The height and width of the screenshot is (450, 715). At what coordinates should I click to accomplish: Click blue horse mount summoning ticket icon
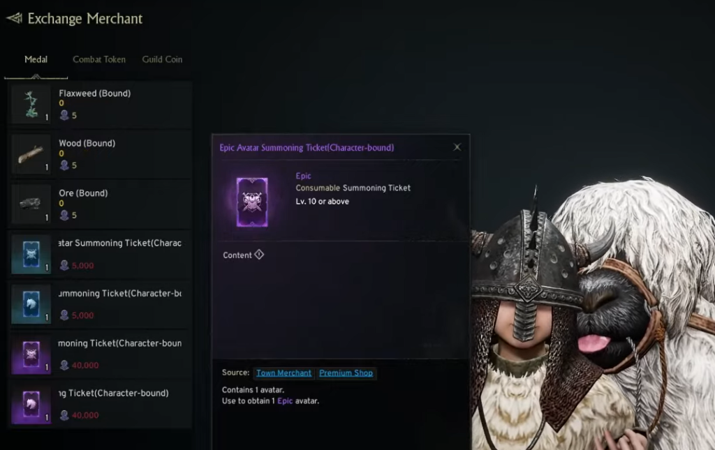click(31, 304)
